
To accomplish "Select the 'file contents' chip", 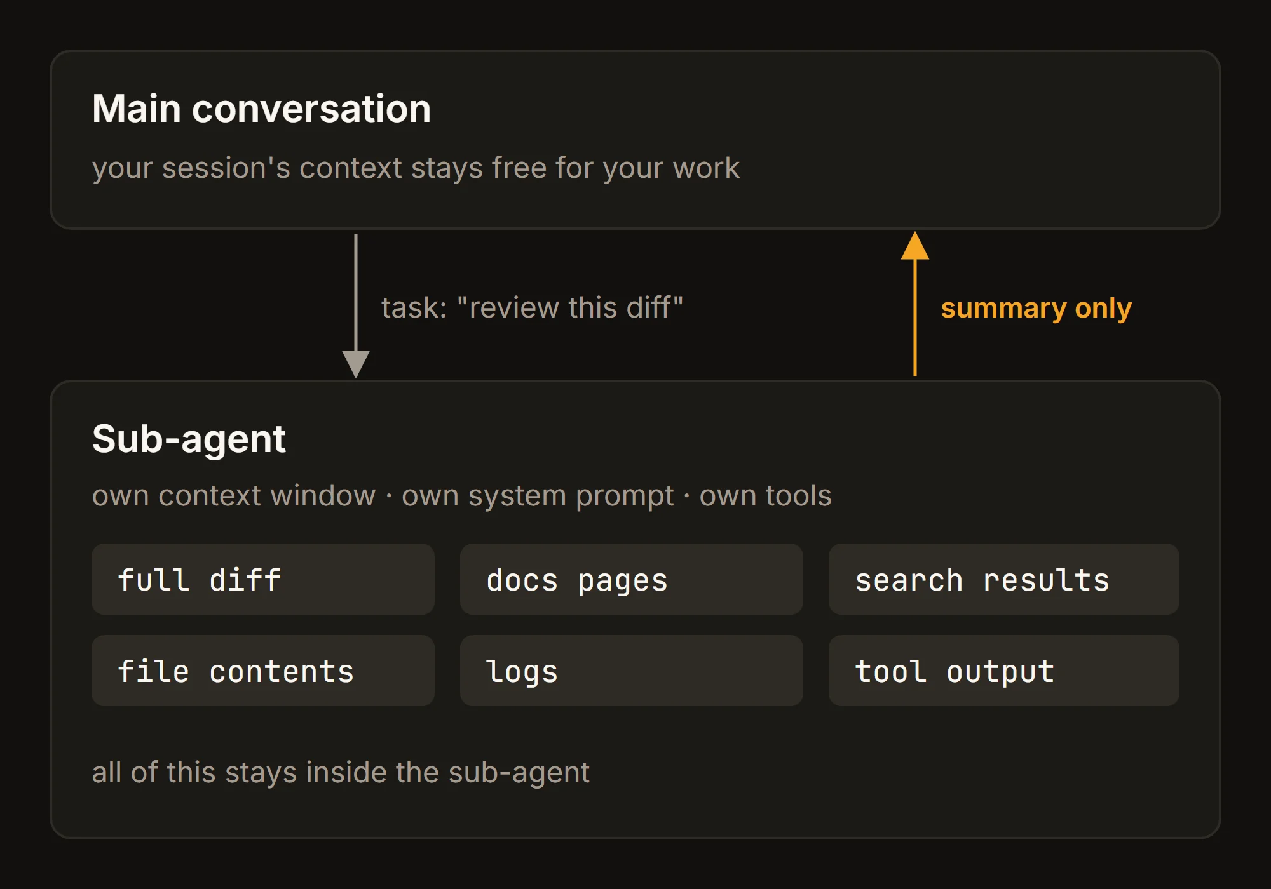I will [263, 671].
